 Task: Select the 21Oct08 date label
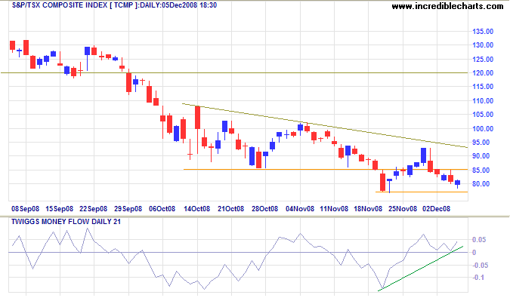pyautogui.click(x=230, y=209)
